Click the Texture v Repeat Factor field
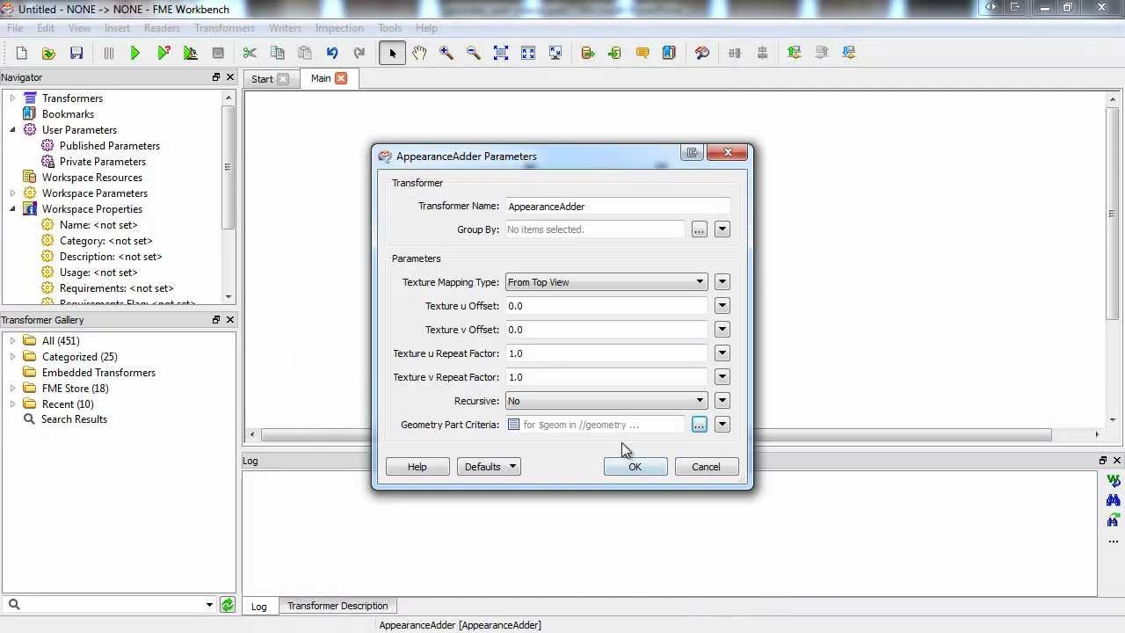1125x633 pixels. pos(606,377)
